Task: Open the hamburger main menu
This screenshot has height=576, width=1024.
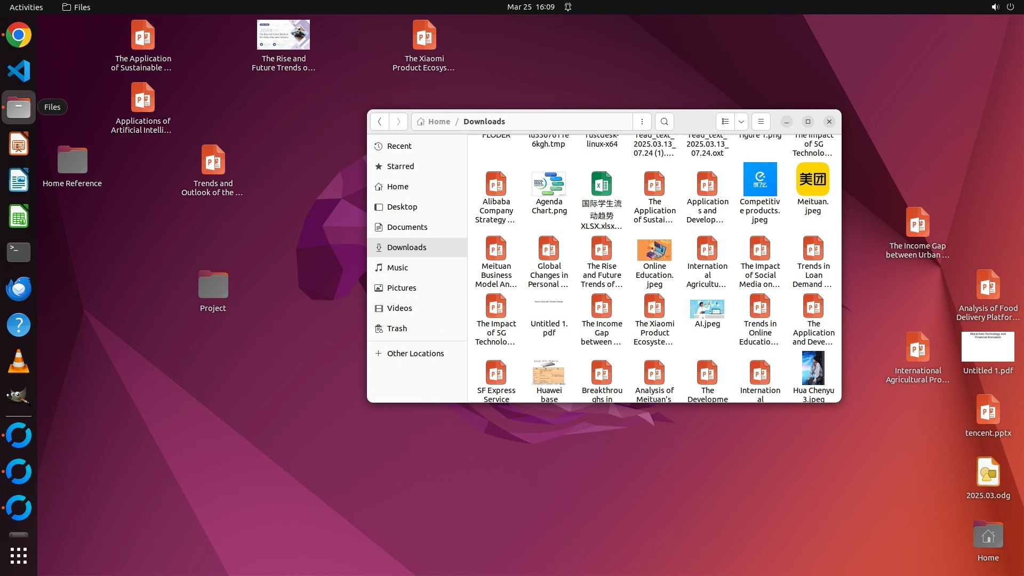Action: coord(761,122)
